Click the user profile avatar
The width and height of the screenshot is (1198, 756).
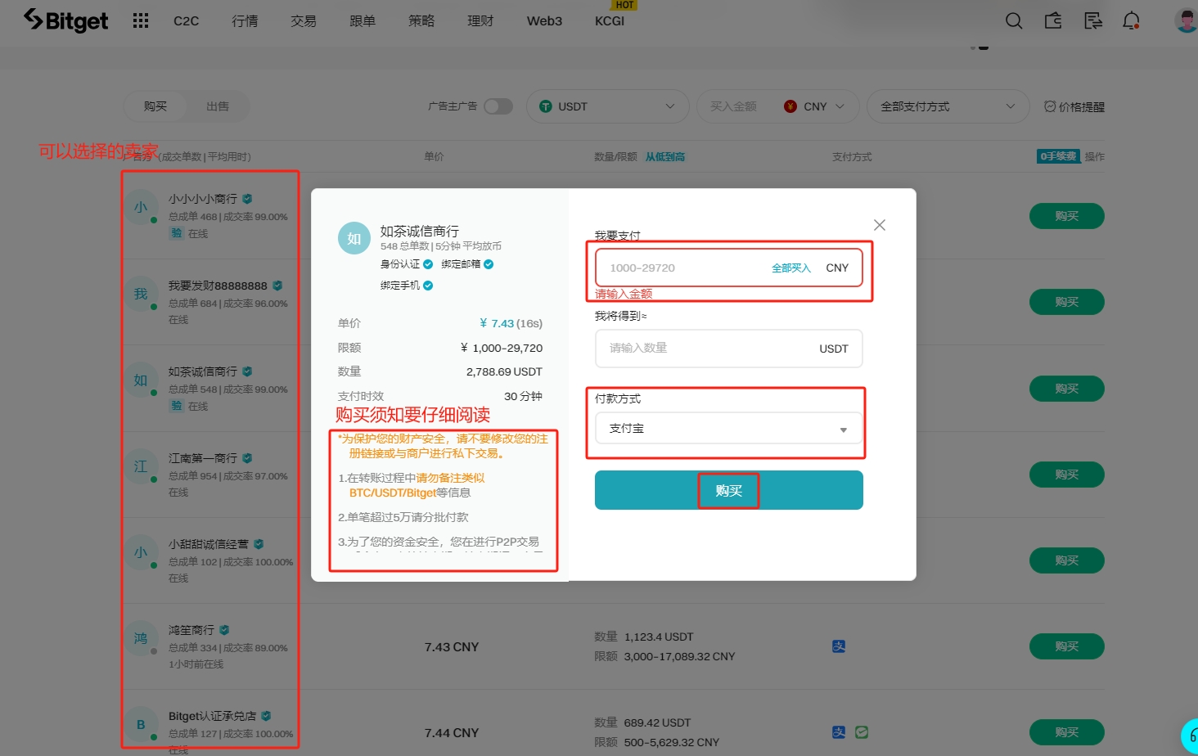(x=1186, y=20)
